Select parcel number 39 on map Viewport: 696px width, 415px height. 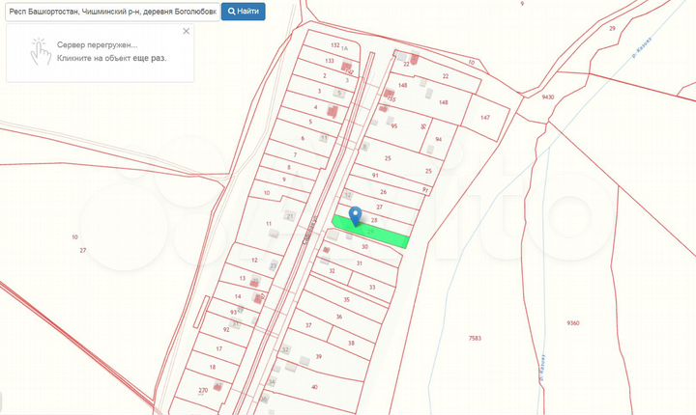318,357
